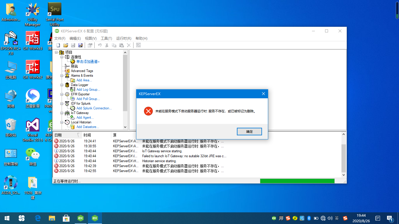
Task: Open the 运行时(R) menu
Action: tap(124, 38)
